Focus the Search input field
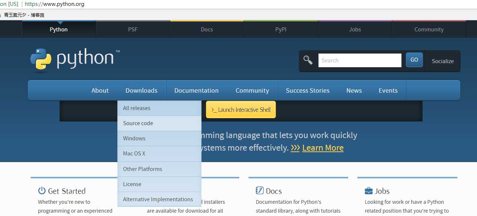Screen dimensions: 477x216 coord(360,61)
